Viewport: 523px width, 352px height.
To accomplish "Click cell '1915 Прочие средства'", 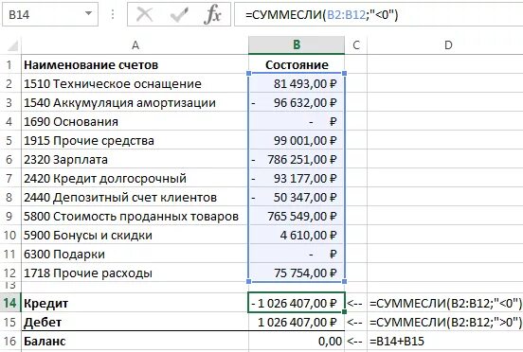I will (x=135, y=141).
